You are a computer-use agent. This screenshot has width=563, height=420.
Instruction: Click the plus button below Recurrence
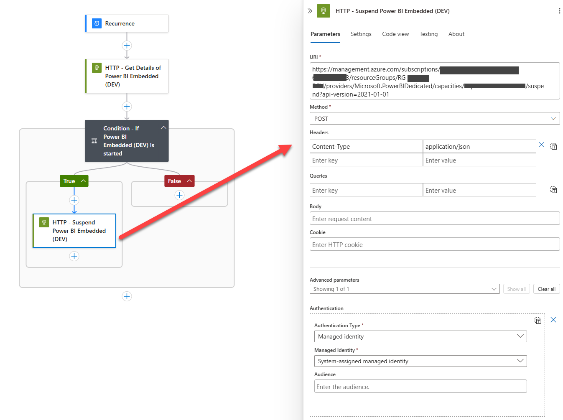point(127,46)
